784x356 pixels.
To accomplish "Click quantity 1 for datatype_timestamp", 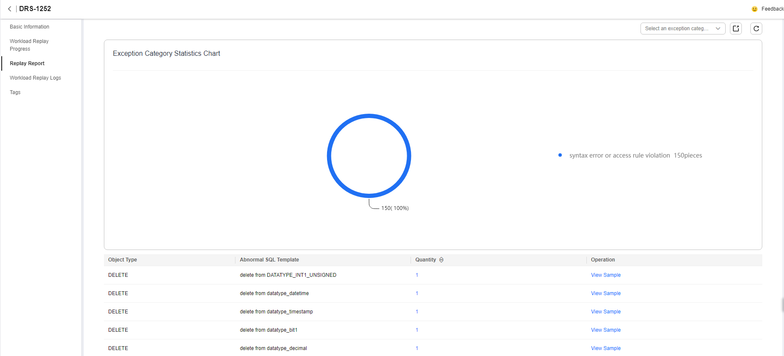I will point(417,312).
